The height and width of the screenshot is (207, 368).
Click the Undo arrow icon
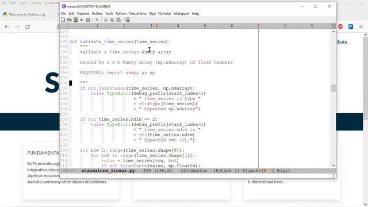[x=97, y=20]
